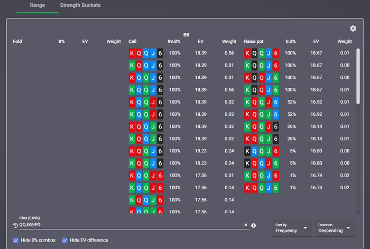Expand the Direction Descending dropdown
The height and width of the screenshot is (249, 370).
point(334,228)
